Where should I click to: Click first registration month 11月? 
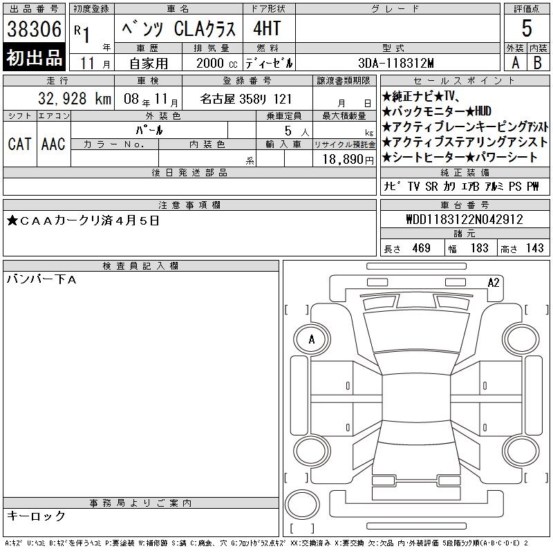point(95,64)
